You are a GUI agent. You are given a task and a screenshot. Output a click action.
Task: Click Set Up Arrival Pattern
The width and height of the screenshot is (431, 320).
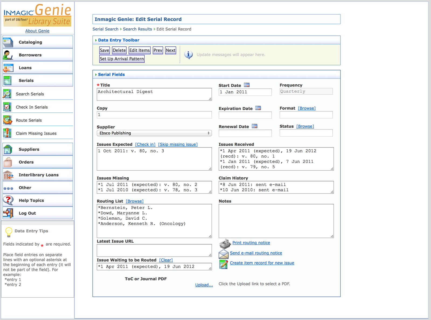(x=122, y=59)
